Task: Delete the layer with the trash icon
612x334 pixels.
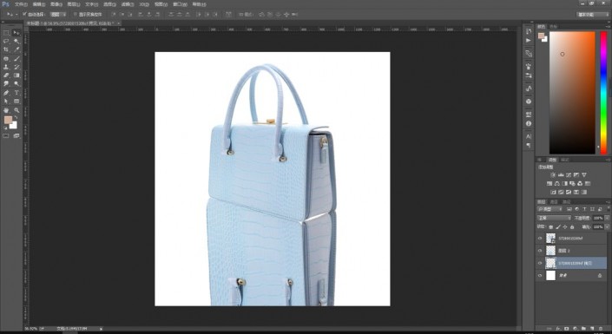Action: [x=601, y=329]
